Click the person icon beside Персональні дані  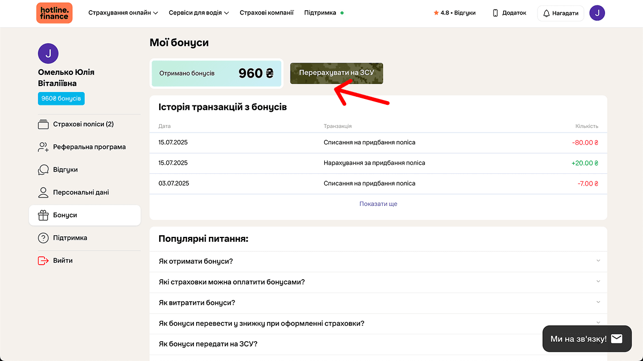tap(43, 193)
